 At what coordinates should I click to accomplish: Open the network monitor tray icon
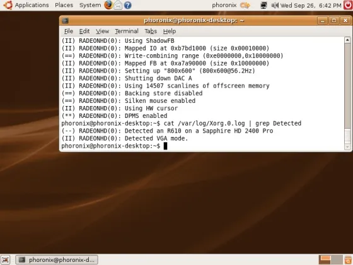coord(263,5)
